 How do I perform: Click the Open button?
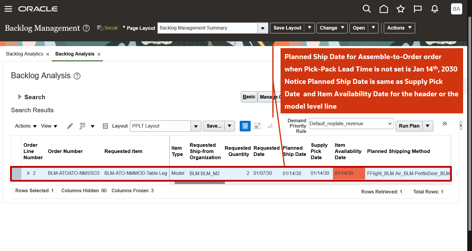pos(359,28)
